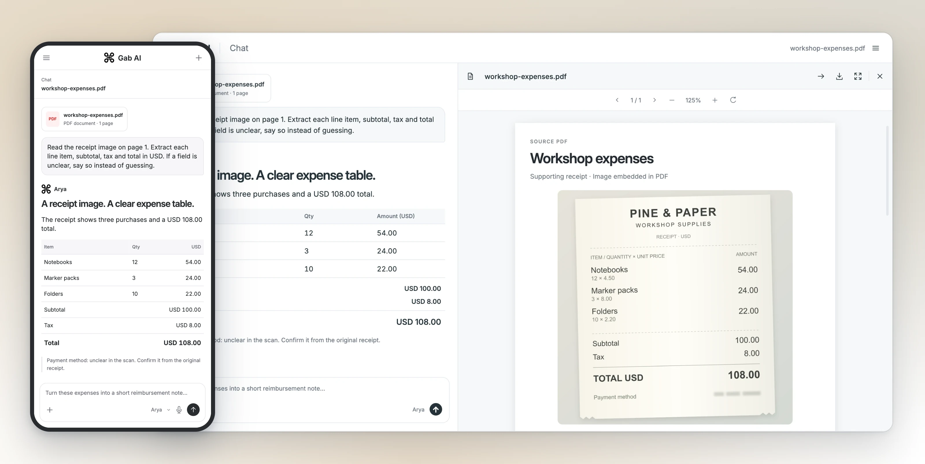The height and width of the screenshot is (464, 925).
Task: Zoom in on the PDF with the plus
Action: point(715,100)
